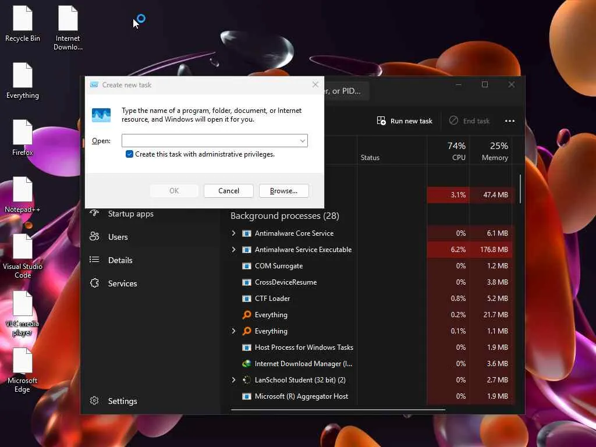
Task: Click the 176.8 MB memory cell
Action: coord(491,249)
